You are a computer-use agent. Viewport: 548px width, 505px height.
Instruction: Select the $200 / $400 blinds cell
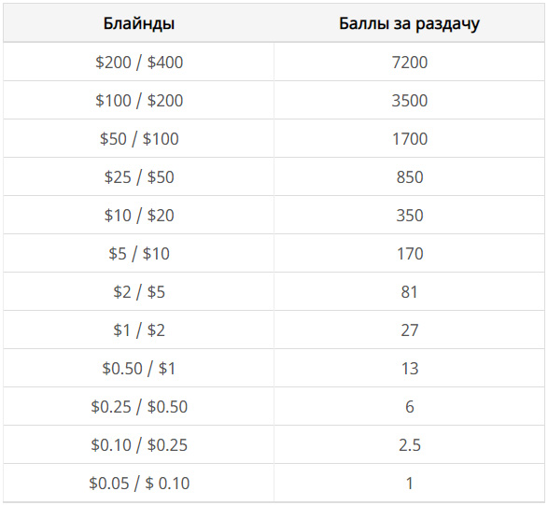click(x=139, y=63)
